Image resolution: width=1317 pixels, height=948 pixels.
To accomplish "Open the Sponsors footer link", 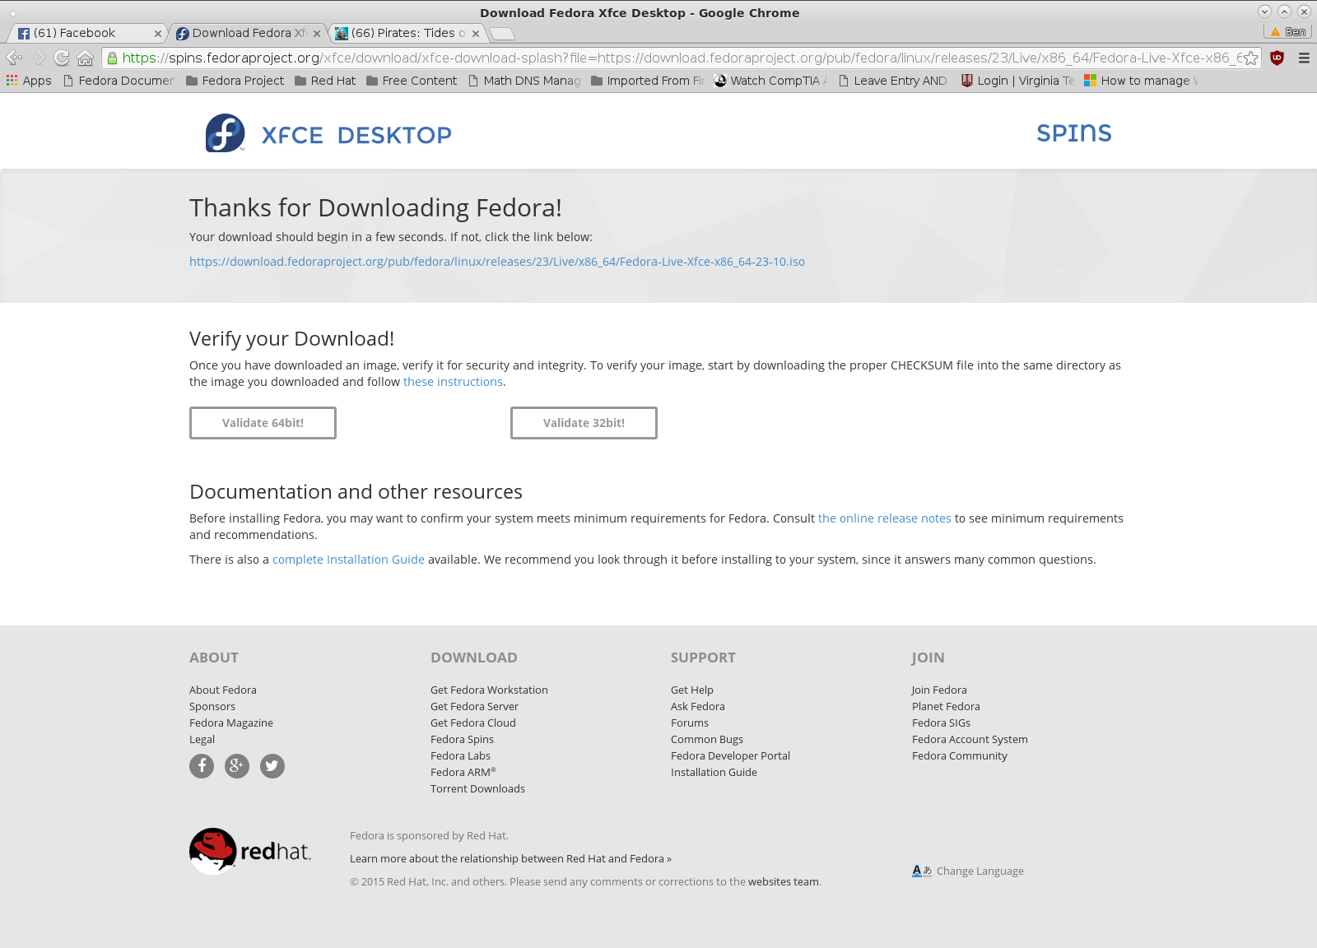I will [x=212, y=706].
